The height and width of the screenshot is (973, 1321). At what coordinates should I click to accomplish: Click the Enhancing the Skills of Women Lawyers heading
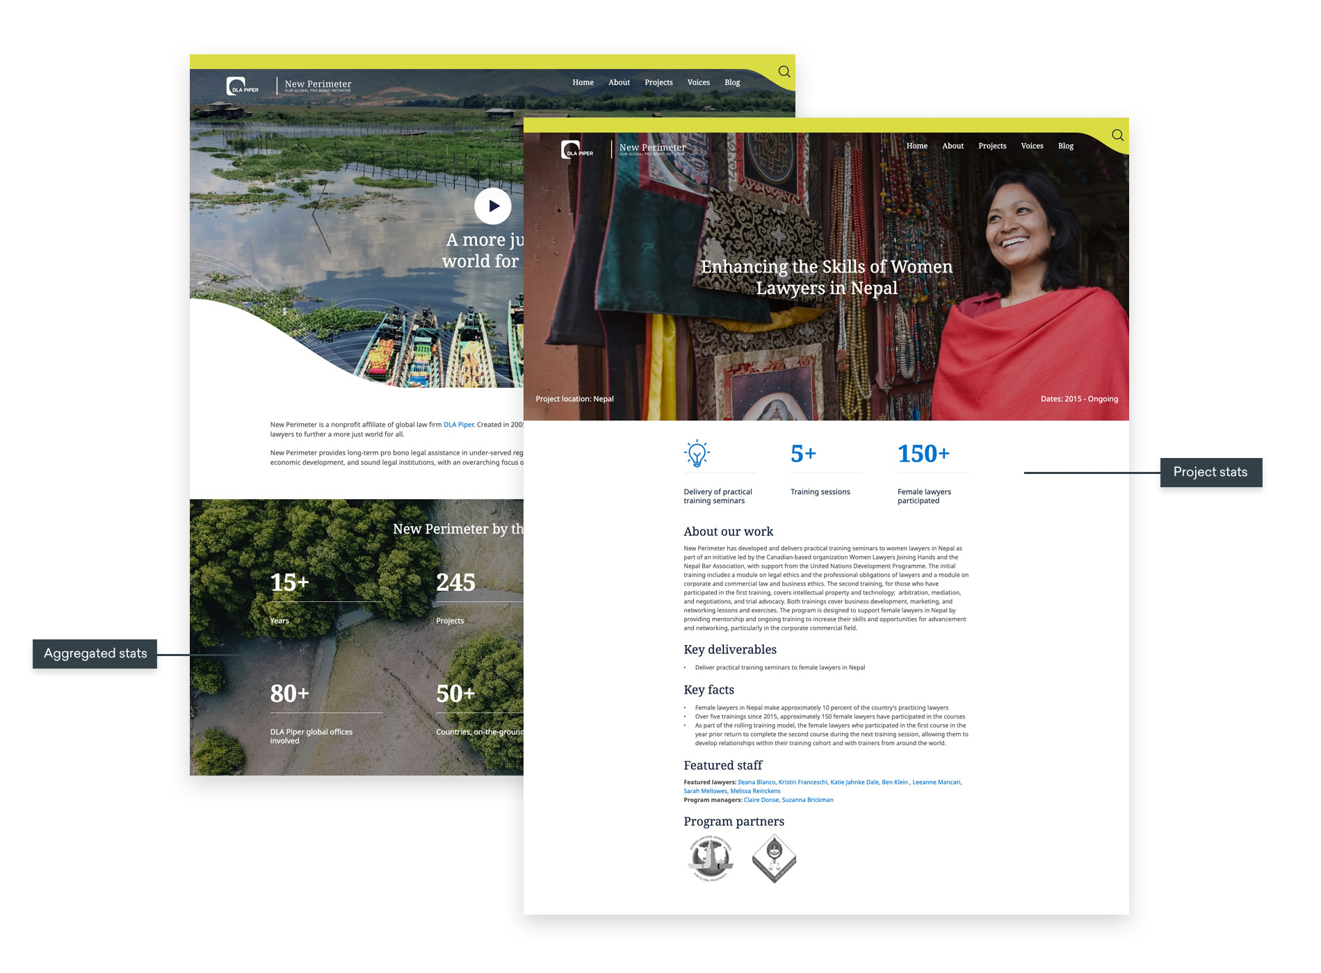(x=827, y=277)
